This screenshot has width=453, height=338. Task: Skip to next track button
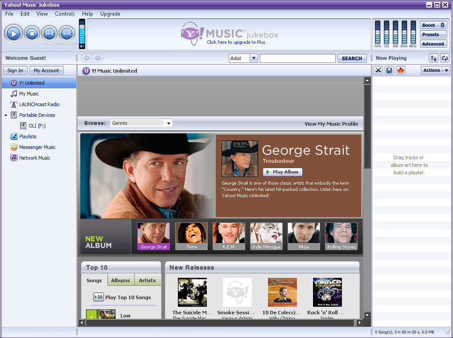coord(67,33)
